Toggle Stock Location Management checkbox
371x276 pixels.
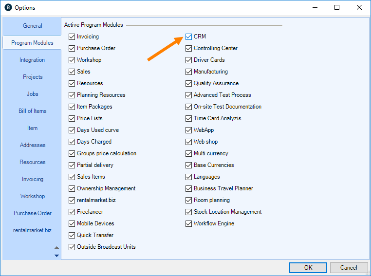pos(189,212)
